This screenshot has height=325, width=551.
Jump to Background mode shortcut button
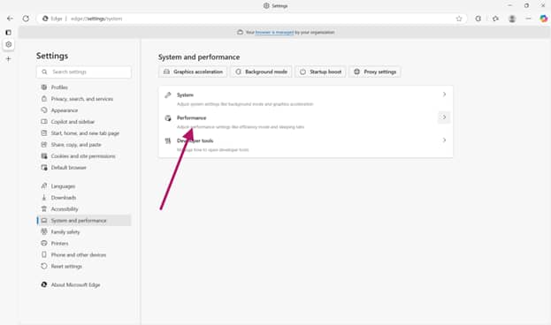[x=261, y=72]
